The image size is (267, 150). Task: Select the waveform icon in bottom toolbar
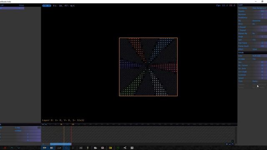click(45, 148)
